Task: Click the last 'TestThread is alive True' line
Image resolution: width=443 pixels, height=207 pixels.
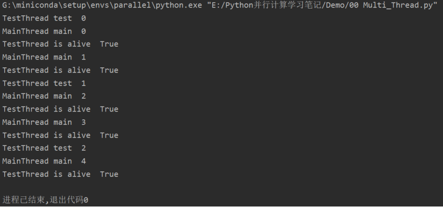Action: [60, 175]
